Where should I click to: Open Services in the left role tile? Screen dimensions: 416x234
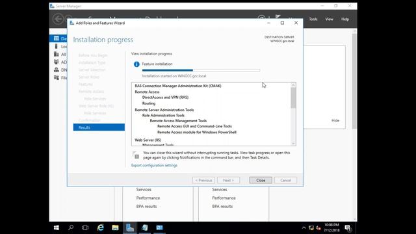click(144, 189)
